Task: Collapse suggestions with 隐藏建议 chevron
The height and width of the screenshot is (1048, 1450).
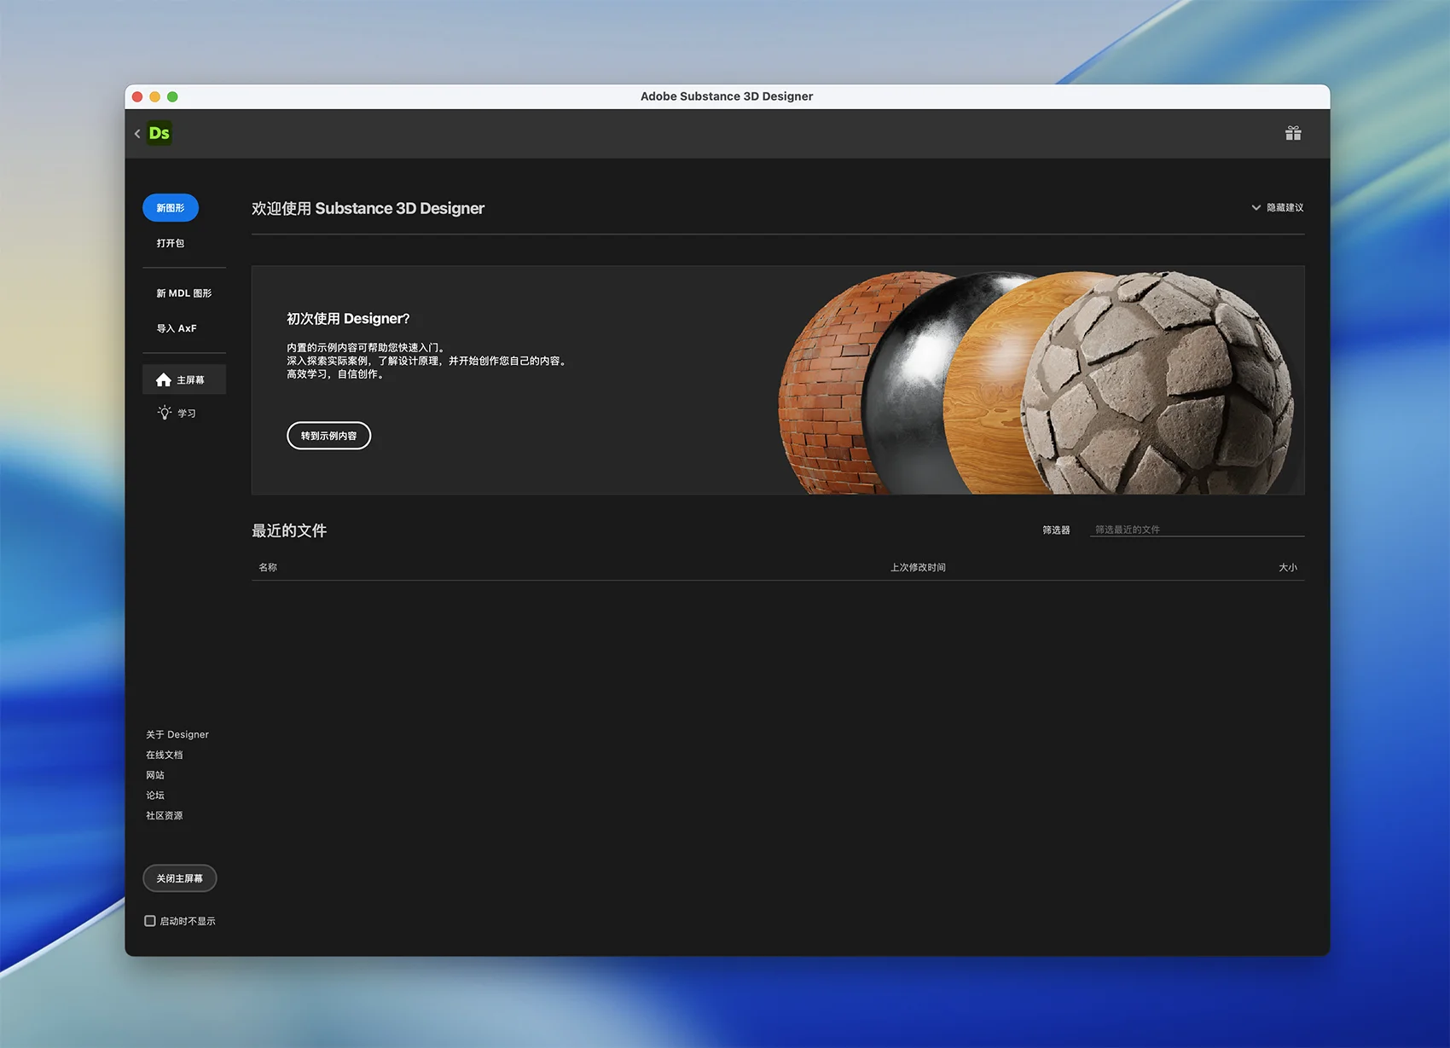Action: tap(1256, 207)
